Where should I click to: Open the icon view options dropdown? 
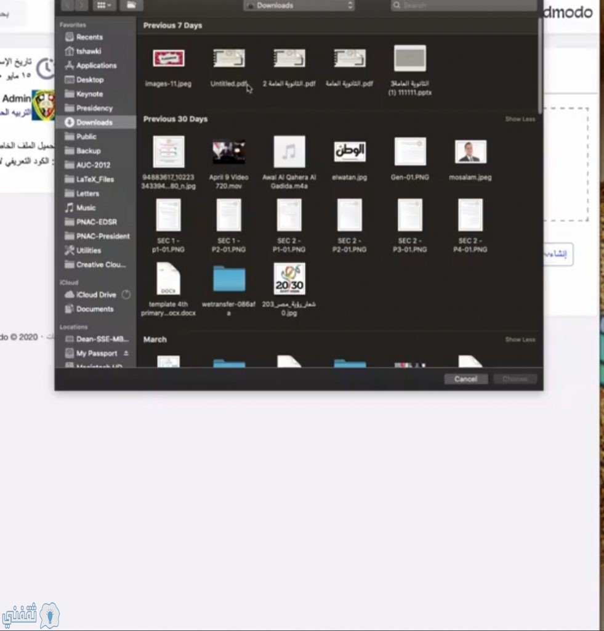coord(104,5)
